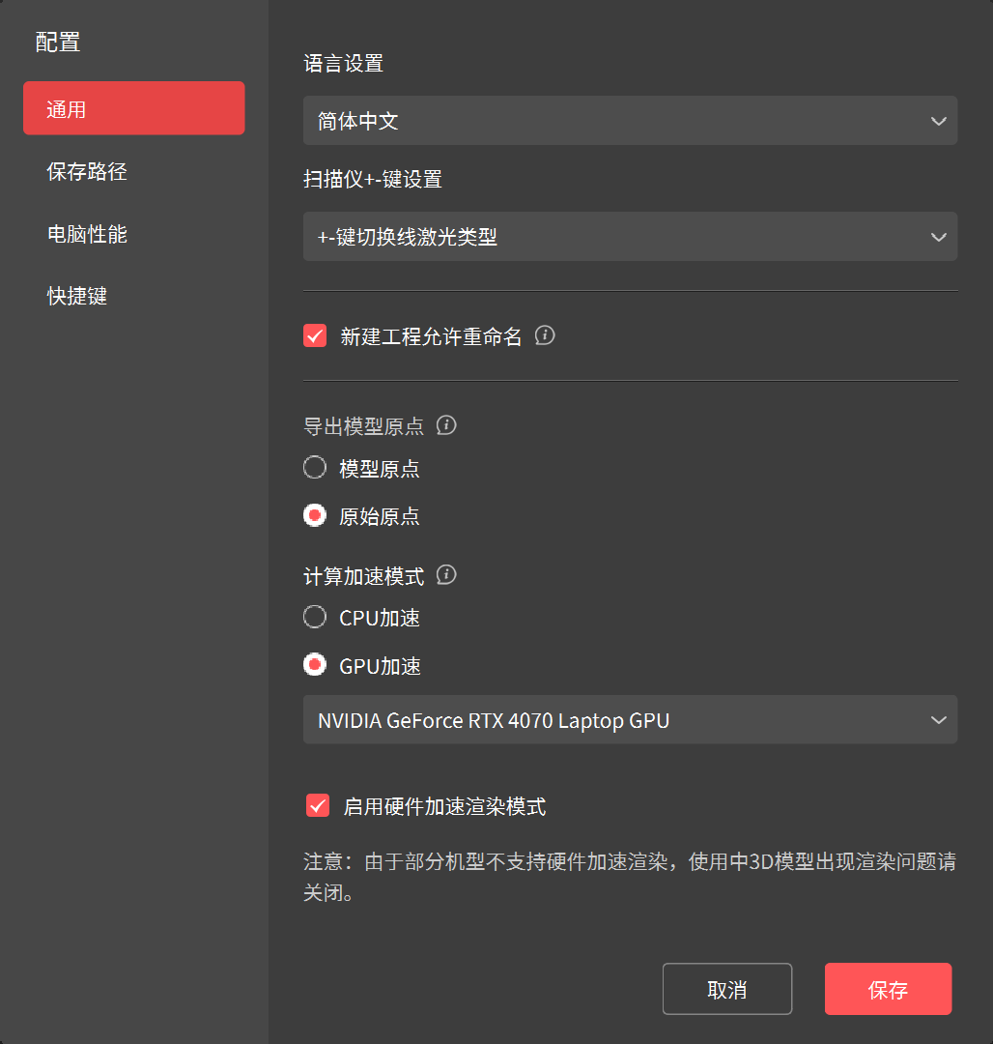Click the red 保存 button
Viewport: 993px width, 1044px height.
pyautogui.click(x=888, y=989)
